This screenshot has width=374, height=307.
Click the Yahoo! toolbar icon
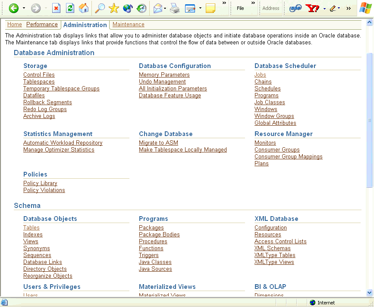[x=312, y=8]
